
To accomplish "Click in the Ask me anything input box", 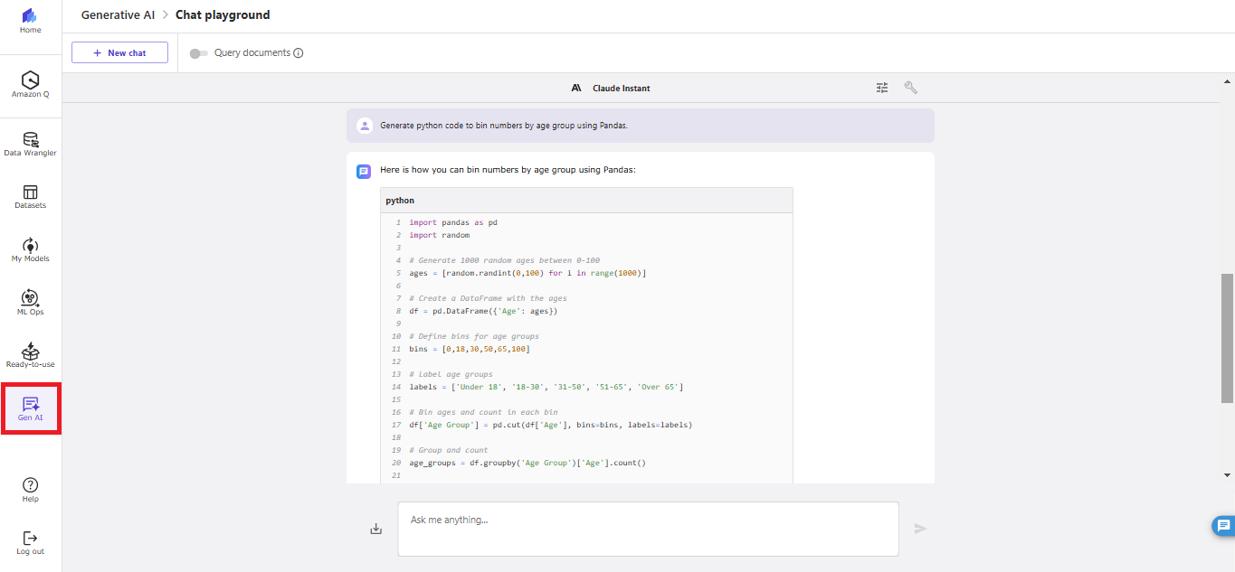I will [648, 529].
